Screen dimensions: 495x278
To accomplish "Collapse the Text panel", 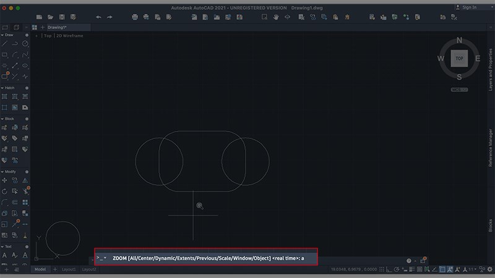I will [x=2, y=246].
